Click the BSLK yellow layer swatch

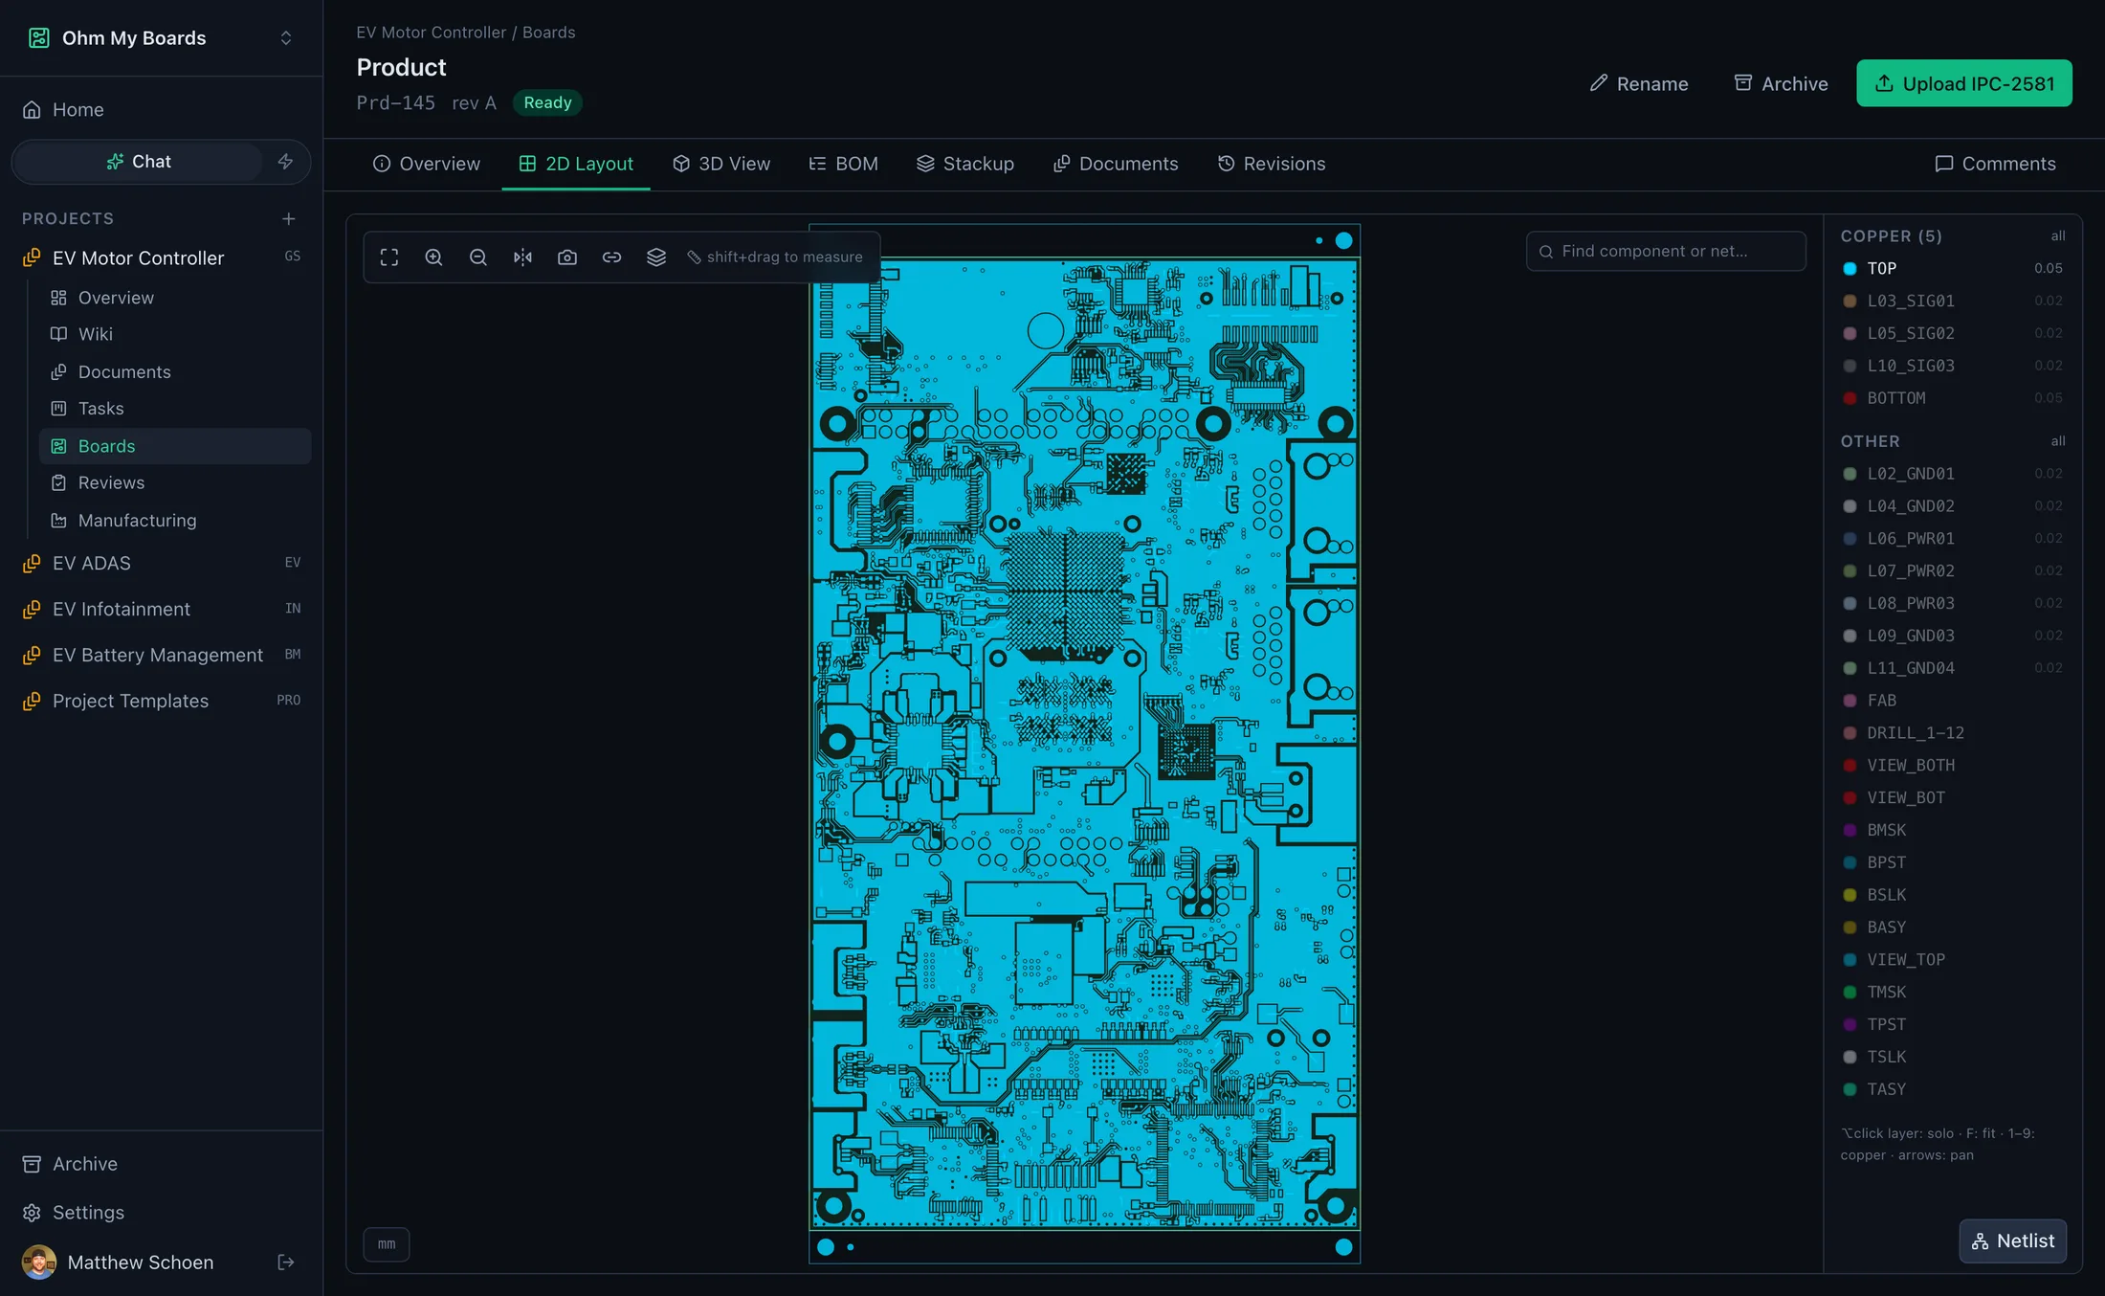(x=1850, y=896)
